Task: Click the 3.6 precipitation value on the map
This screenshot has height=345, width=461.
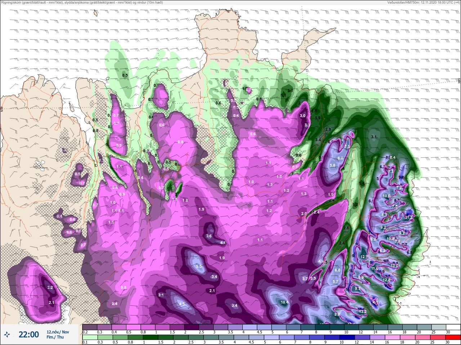Action: (x=209, y=236)
